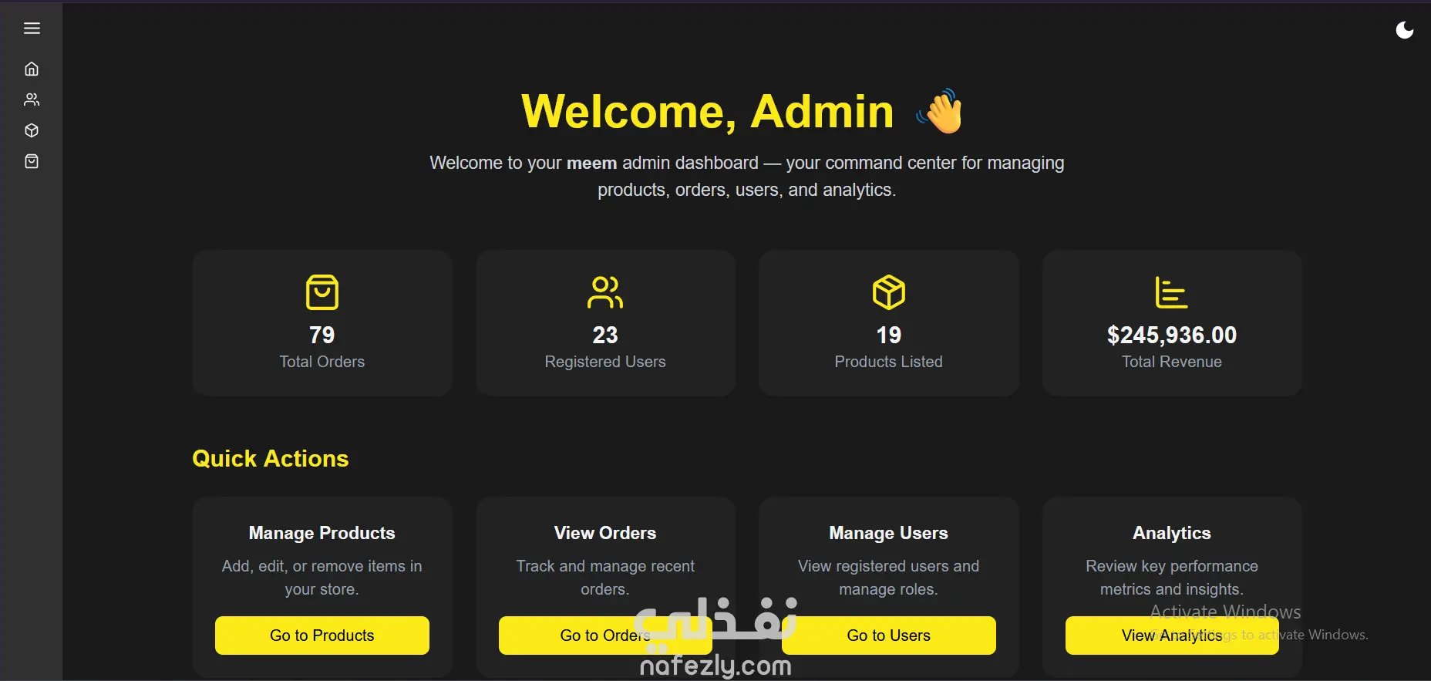This screenshot has height=681, width=1431.
Task: Click the Products Listed label
Action: (889, 362)
